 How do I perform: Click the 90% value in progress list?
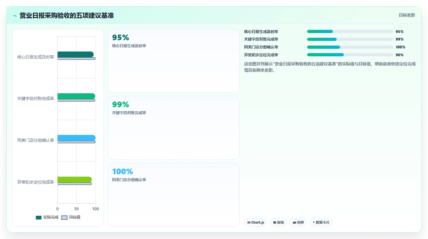399,55
